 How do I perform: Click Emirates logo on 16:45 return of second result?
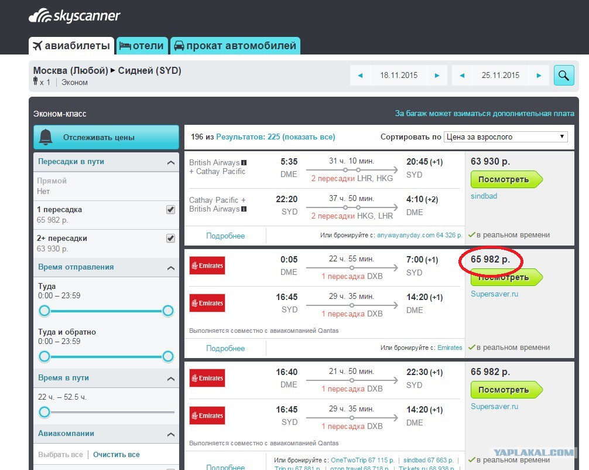point(207,303)
